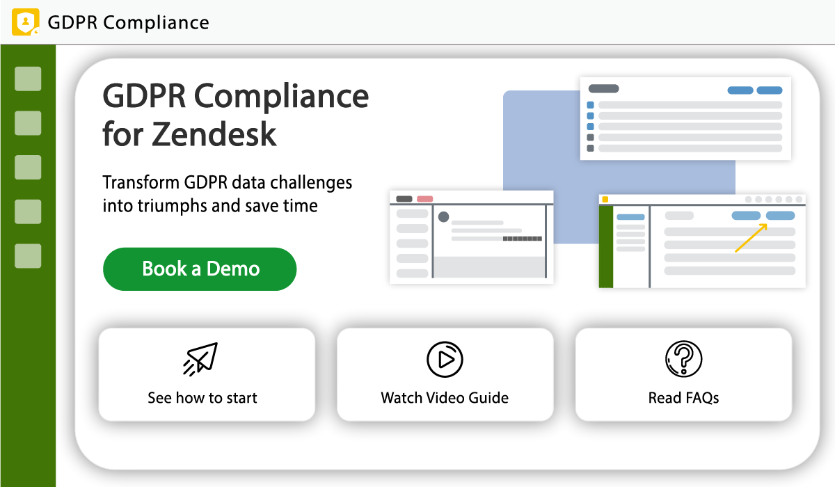835x487 pixels.
Task: Click the yellow GDPR Compliance shield logo
Action: pyautogui.click(x=26, y=22)
